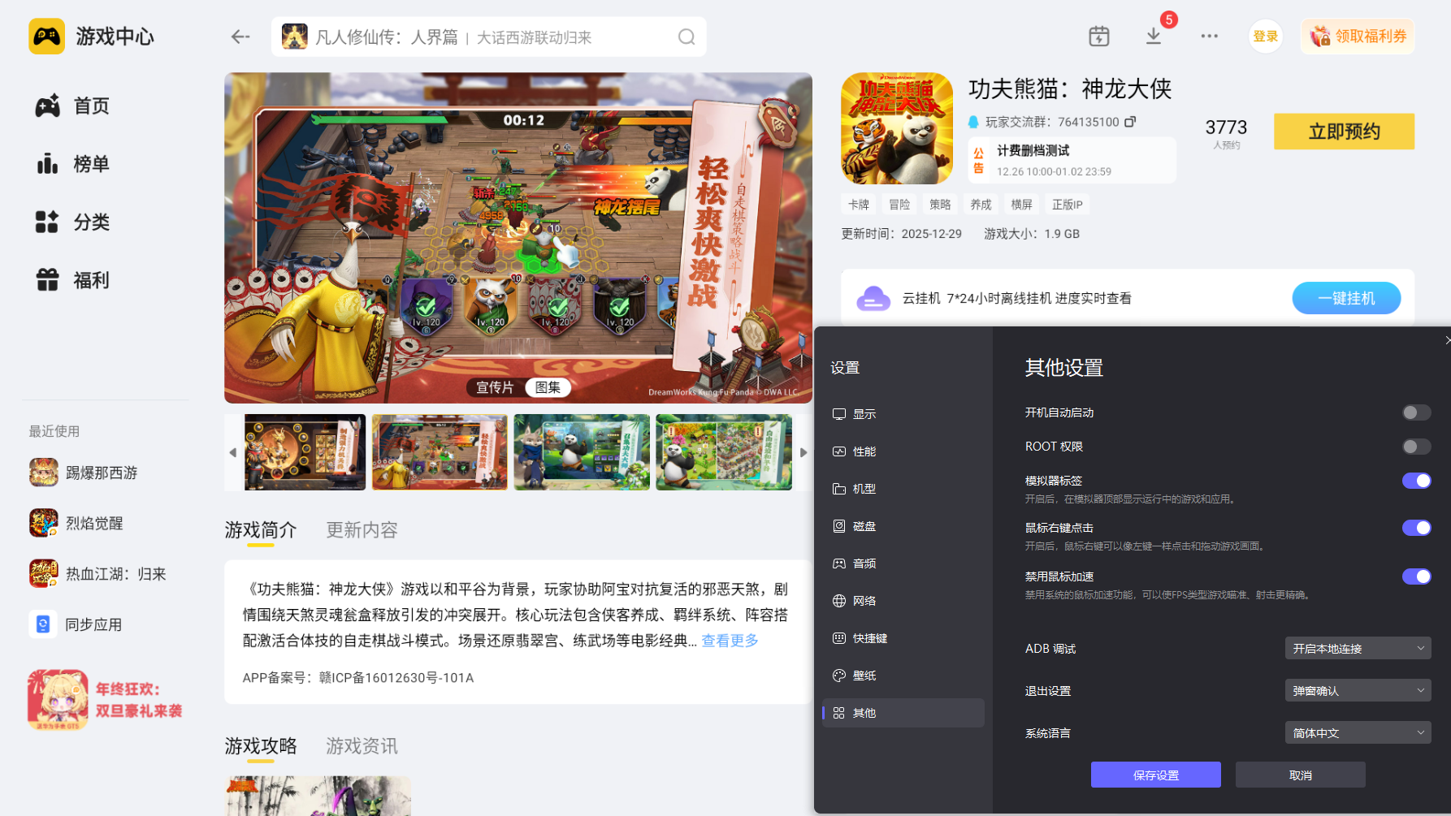The image size is (1451, 816).
Task: Switch banner to 图集 gallery
Action: tap(548, 388)
